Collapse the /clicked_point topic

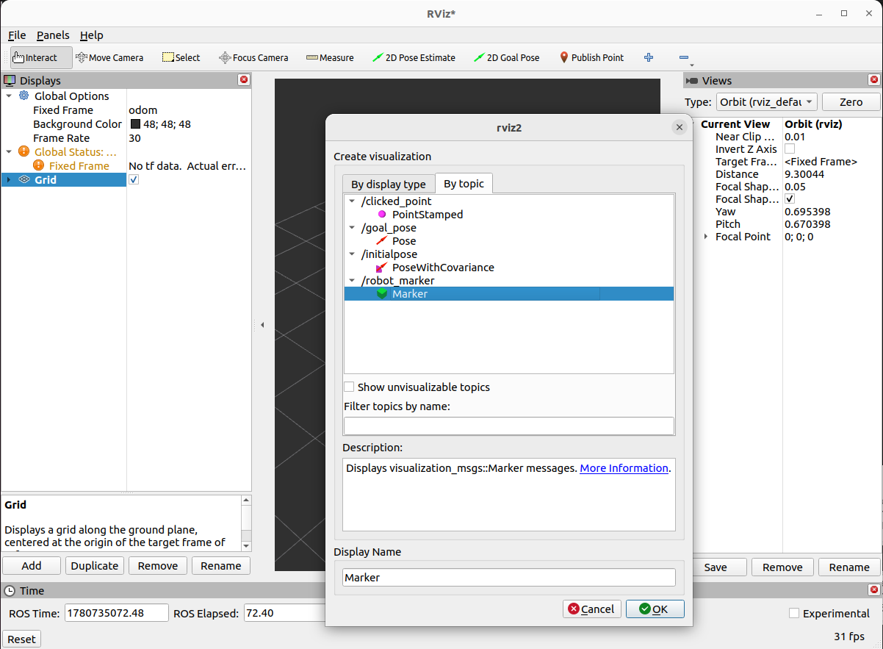(x=353, y=201)
